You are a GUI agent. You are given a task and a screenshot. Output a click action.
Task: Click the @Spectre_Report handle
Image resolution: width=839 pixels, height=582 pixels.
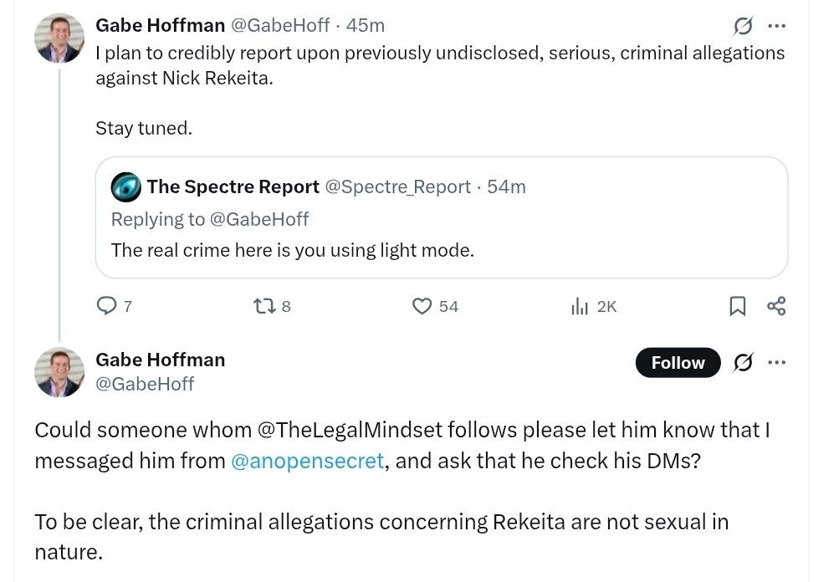396,186
